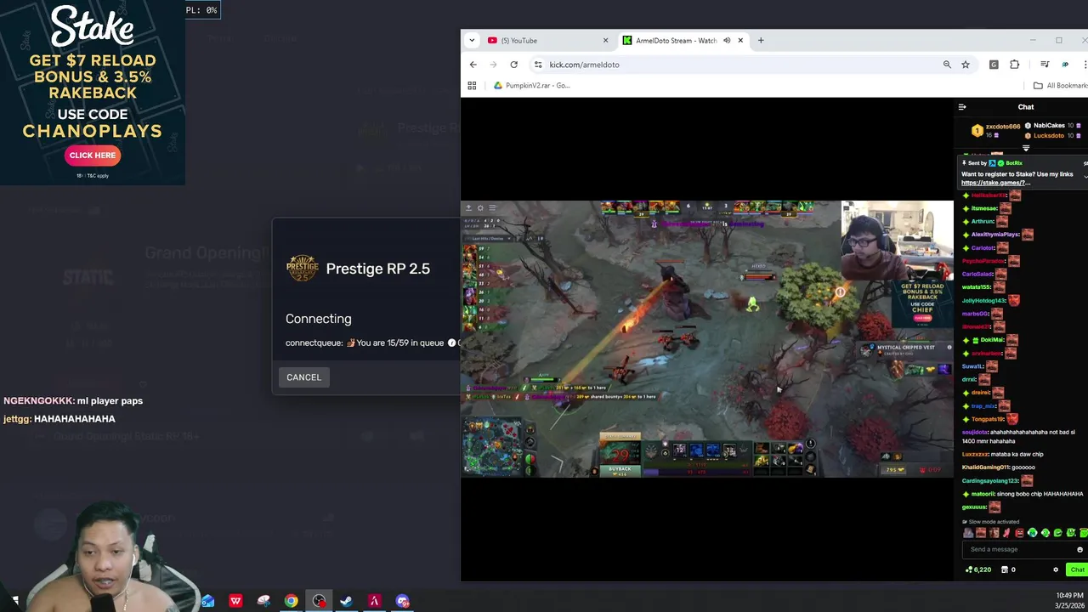Close the ArmelDoto Stream tab

pos(740,41)
